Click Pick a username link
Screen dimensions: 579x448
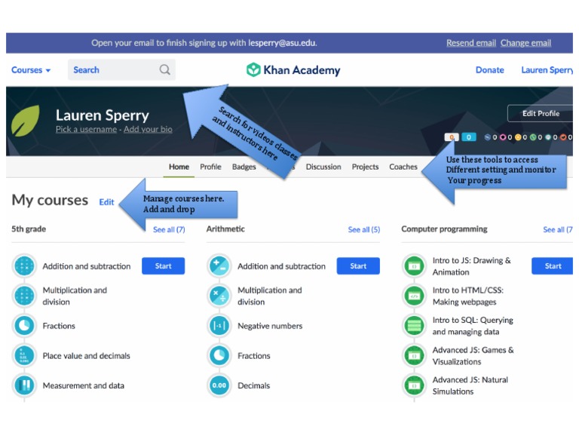(86, 129)
